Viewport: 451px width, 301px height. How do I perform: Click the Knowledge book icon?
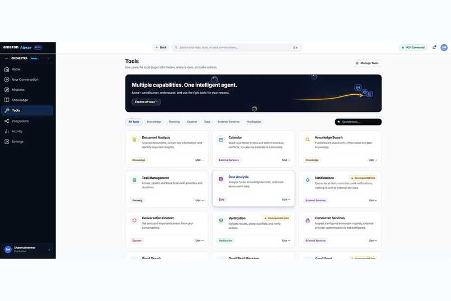[7, 100]
